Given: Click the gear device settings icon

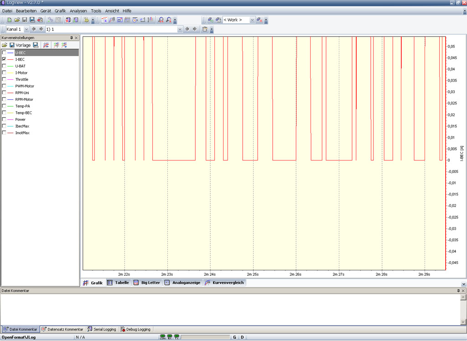Looking at the screenshot, I should (x=86, y=20).
